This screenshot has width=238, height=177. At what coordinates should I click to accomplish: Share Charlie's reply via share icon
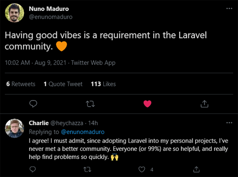196,170
